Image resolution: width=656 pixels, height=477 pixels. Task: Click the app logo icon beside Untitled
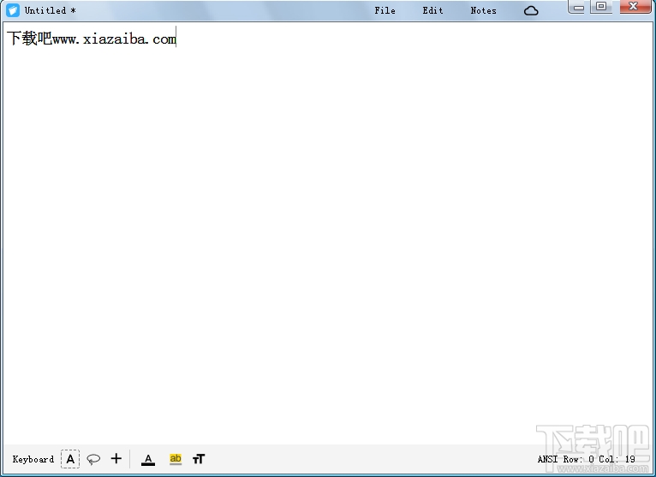pos(13,10)
